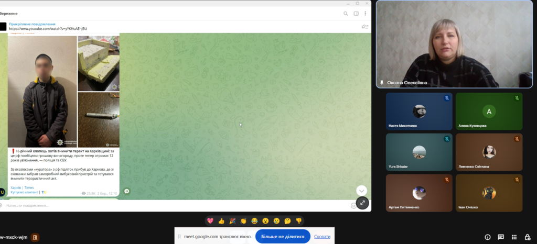The width and height of the screenshot is (537, 244).
Task: Select Настя Микоткина's participant tile
Action: [418, 112]
